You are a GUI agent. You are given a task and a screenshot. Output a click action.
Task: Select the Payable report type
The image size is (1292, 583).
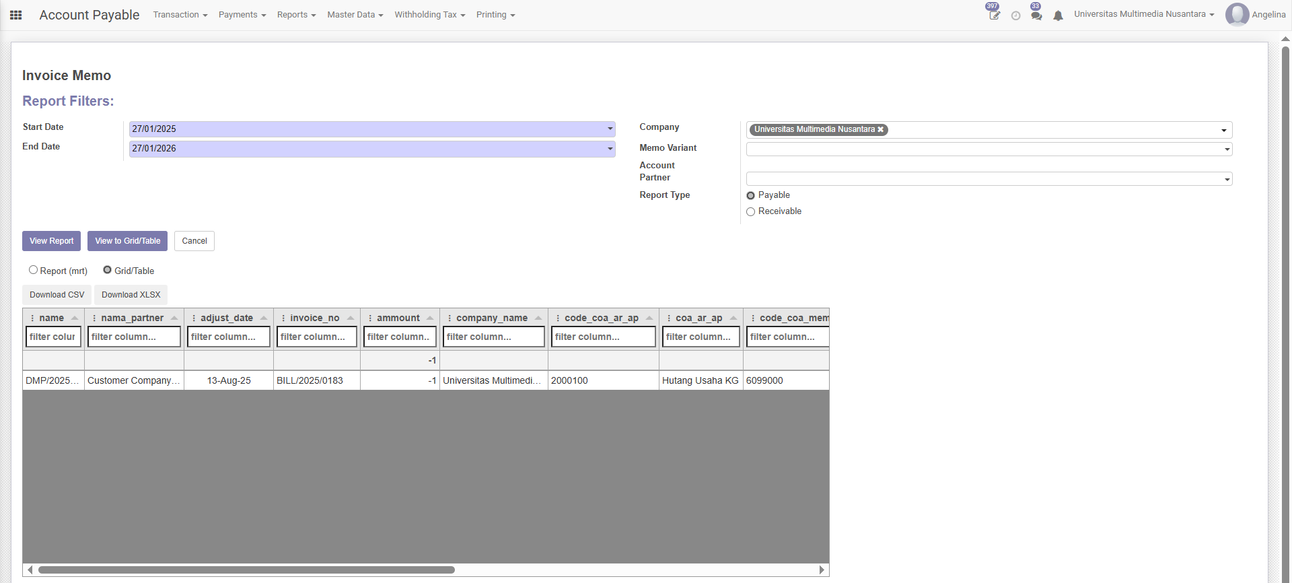pos(751,196)
